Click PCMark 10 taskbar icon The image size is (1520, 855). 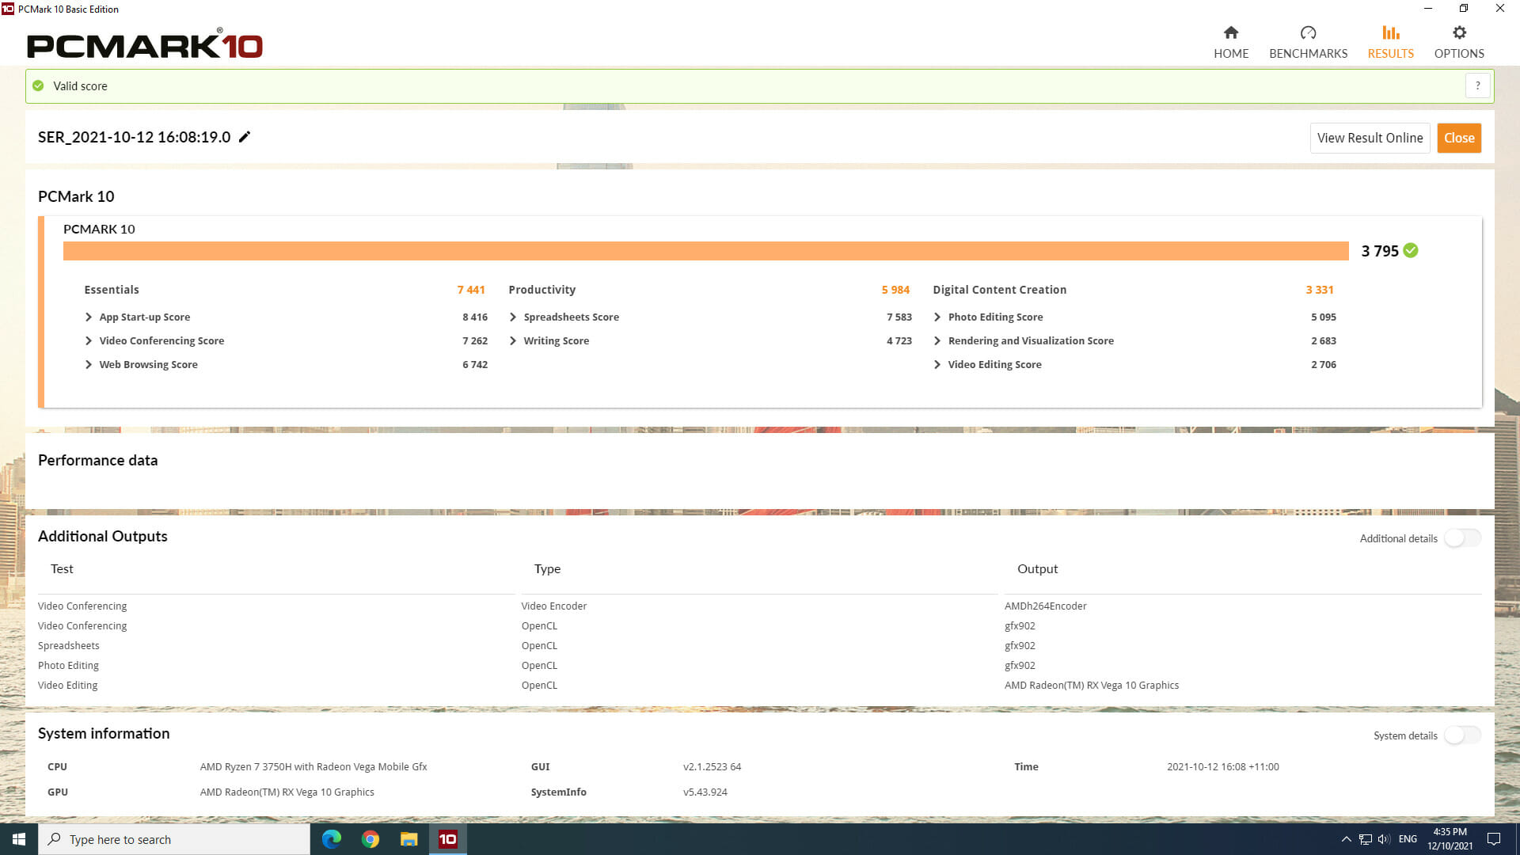(447, 839)
